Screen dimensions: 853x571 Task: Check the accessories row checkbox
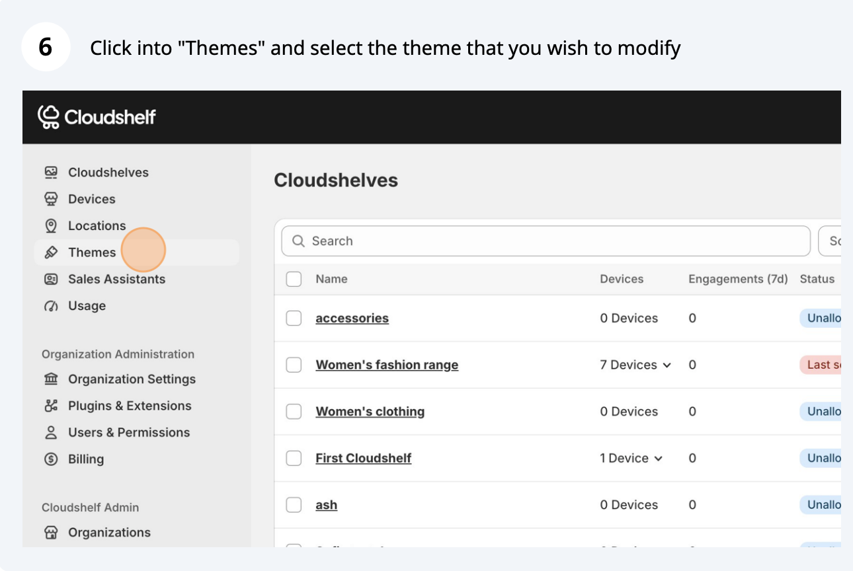click(294, 319)
